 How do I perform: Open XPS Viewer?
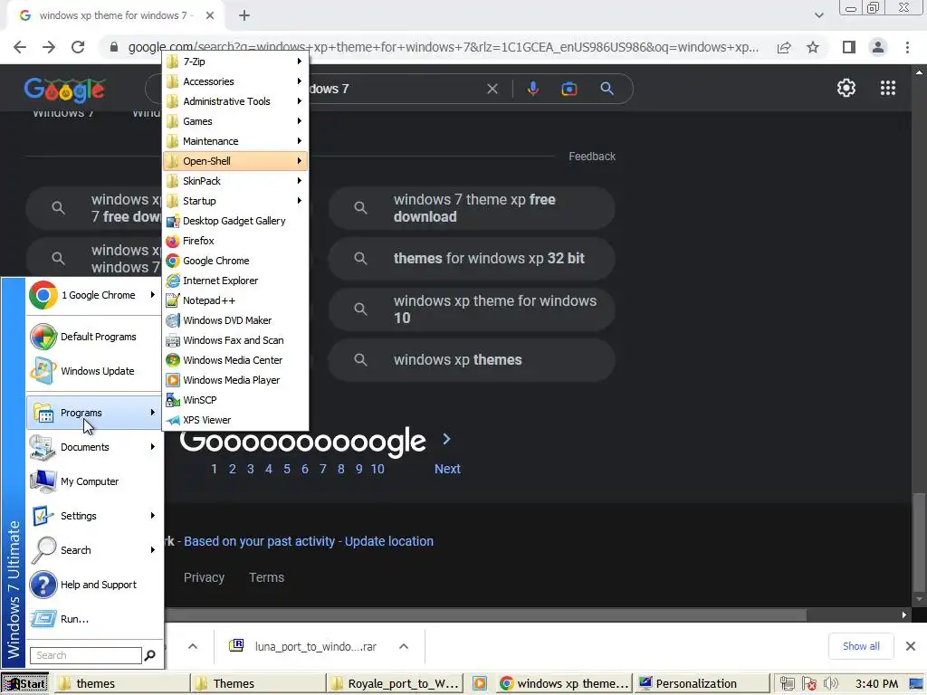(235, 420)
